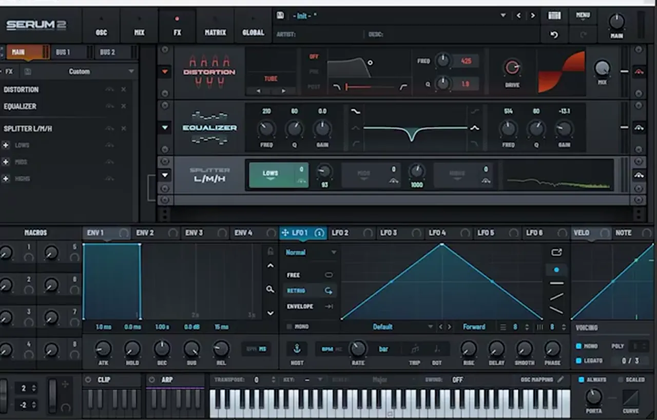This screenshot has width=657, height=420.
Task: Adjust the LFO RATE knob
Action: [x=358, y=349]
